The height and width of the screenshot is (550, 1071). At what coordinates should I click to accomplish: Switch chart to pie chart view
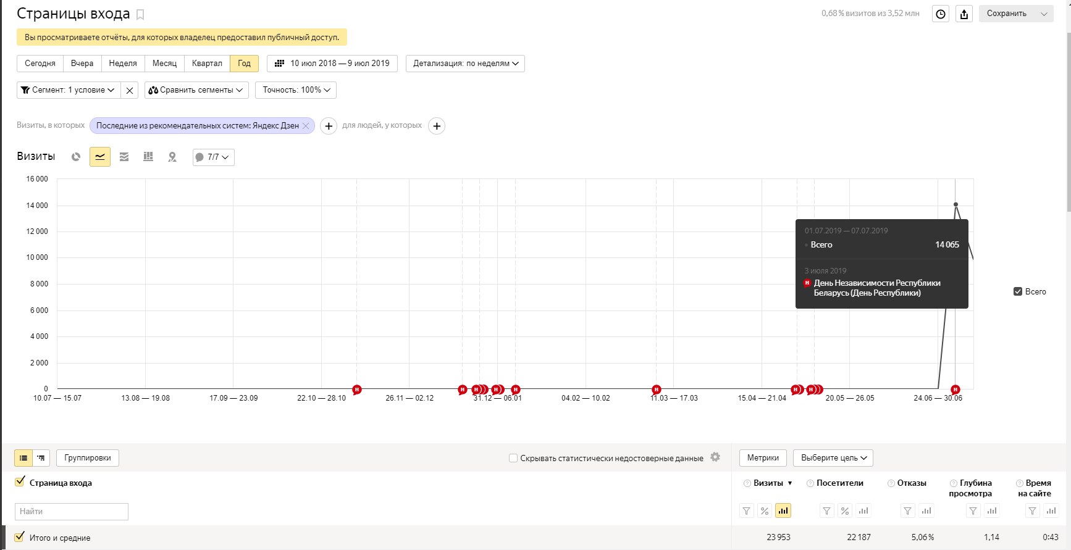click(76, 157)
